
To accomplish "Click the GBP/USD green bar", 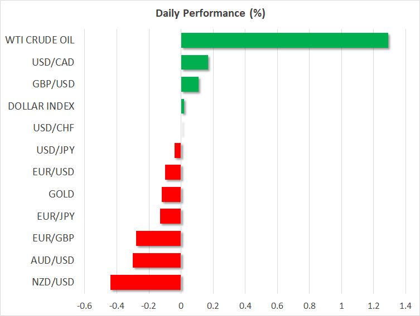I will (x=190, y=85).
